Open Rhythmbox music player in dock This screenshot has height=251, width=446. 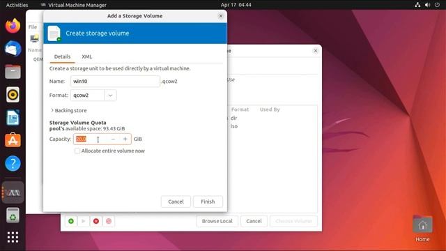[13, 95]
